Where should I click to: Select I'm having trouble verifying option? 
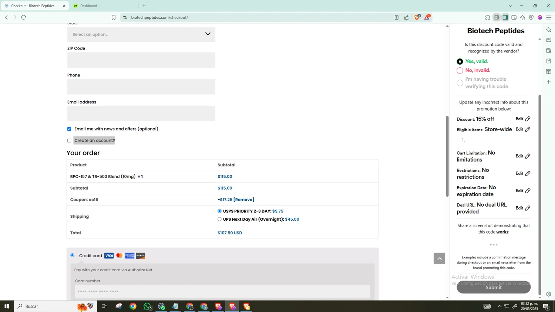coord(460,83)
